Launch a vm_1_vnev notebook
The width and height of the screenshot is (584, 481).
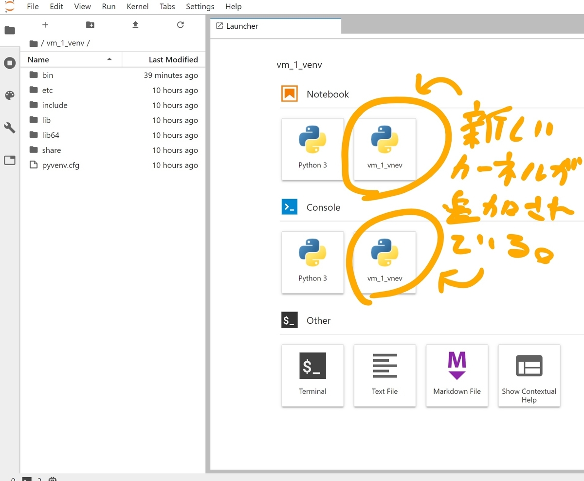[x=384, y=149]
